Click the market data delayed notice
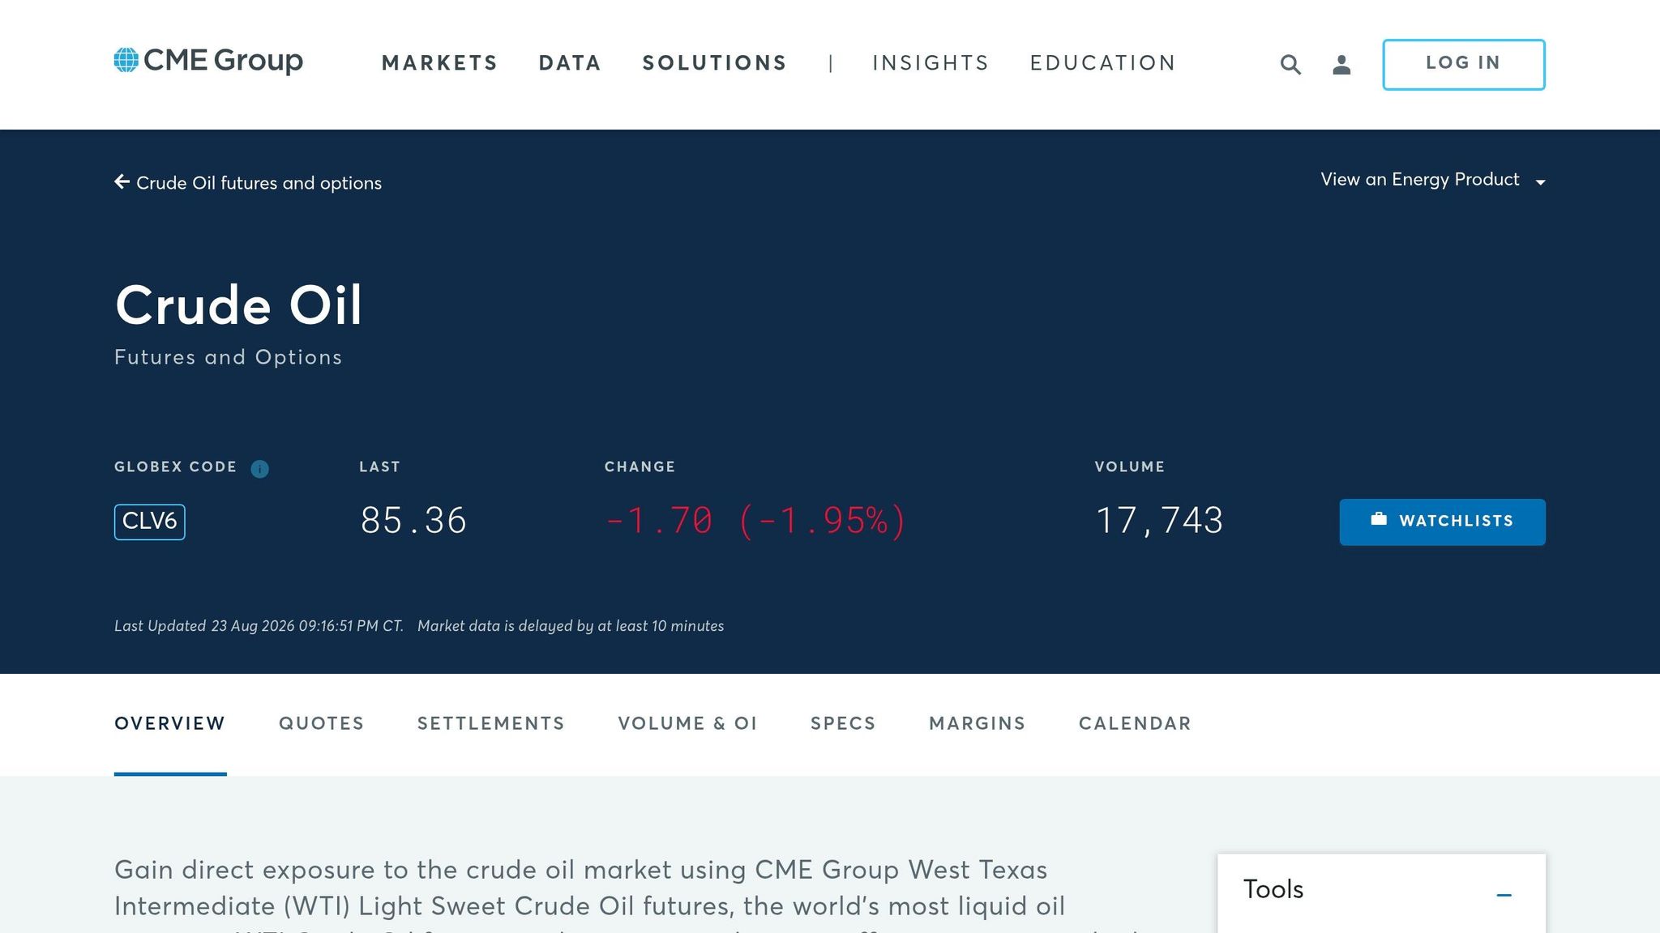The image size is (1660, 933). tap(571, 626)
